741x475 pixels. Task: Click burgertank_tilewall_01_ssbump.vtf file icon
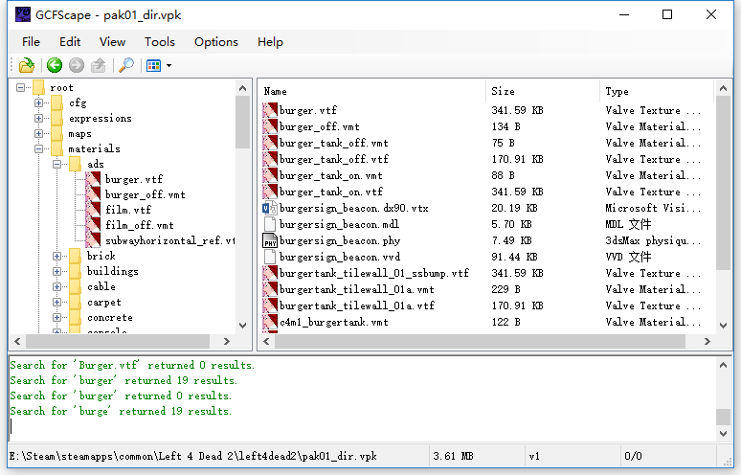click(270, 273)
